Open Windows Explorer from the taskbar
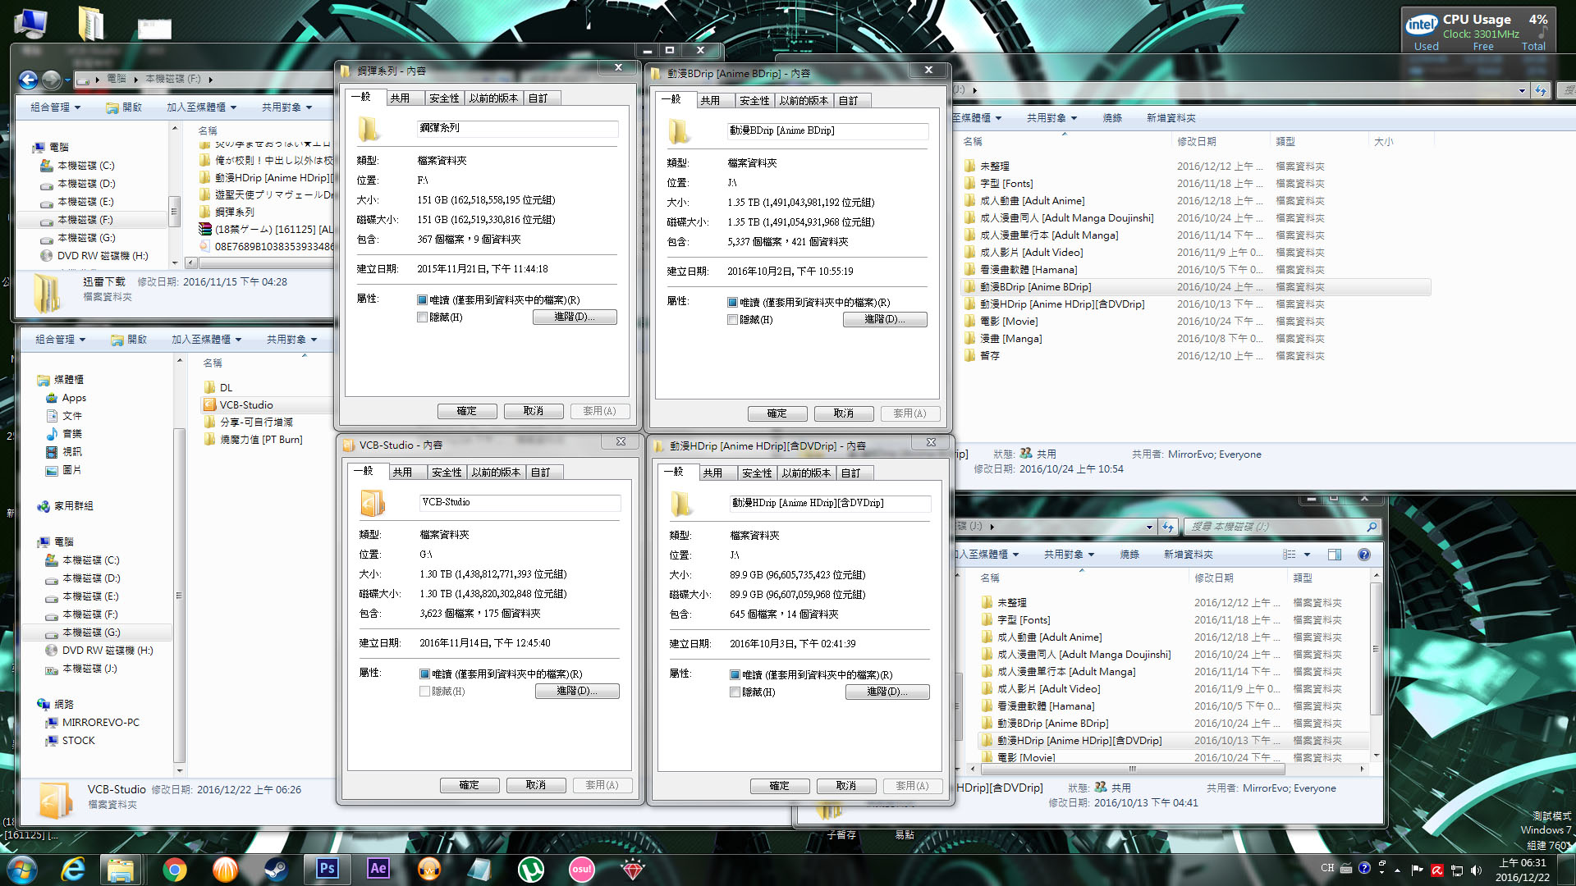Image resolution: width=1576 pixels, height=886 pixels. pos(121,869)
